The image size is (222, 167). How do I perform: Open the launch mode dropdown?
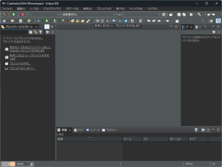pyautogui.click(x=44, y=15)
